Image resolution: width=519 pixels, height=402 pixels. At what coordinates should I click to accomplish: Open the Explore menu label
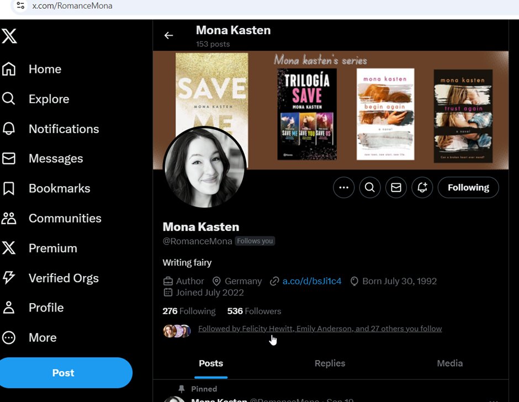(49, 99)
